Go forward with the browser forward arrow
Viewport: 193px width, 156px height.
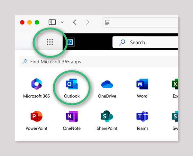click(x=88, y=22)
